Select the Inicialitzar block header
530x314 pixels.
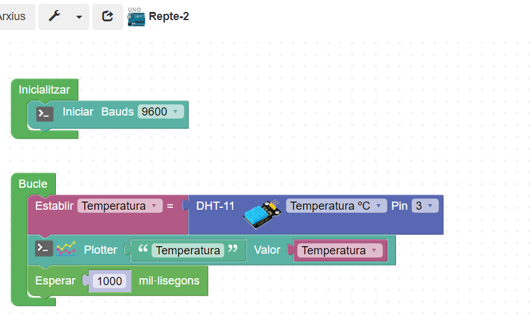coord(44,90)
